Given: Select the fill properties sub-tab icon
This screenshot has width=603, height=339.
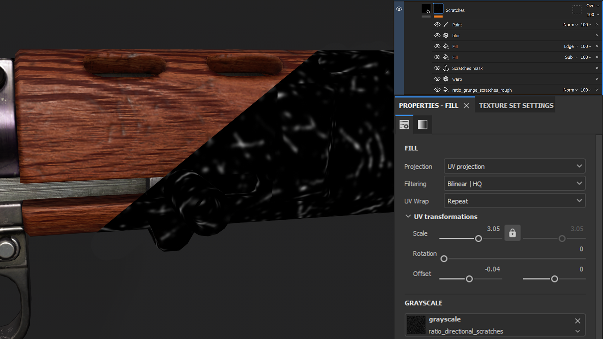Looking at the screenshot, I should tap(404, 125).
